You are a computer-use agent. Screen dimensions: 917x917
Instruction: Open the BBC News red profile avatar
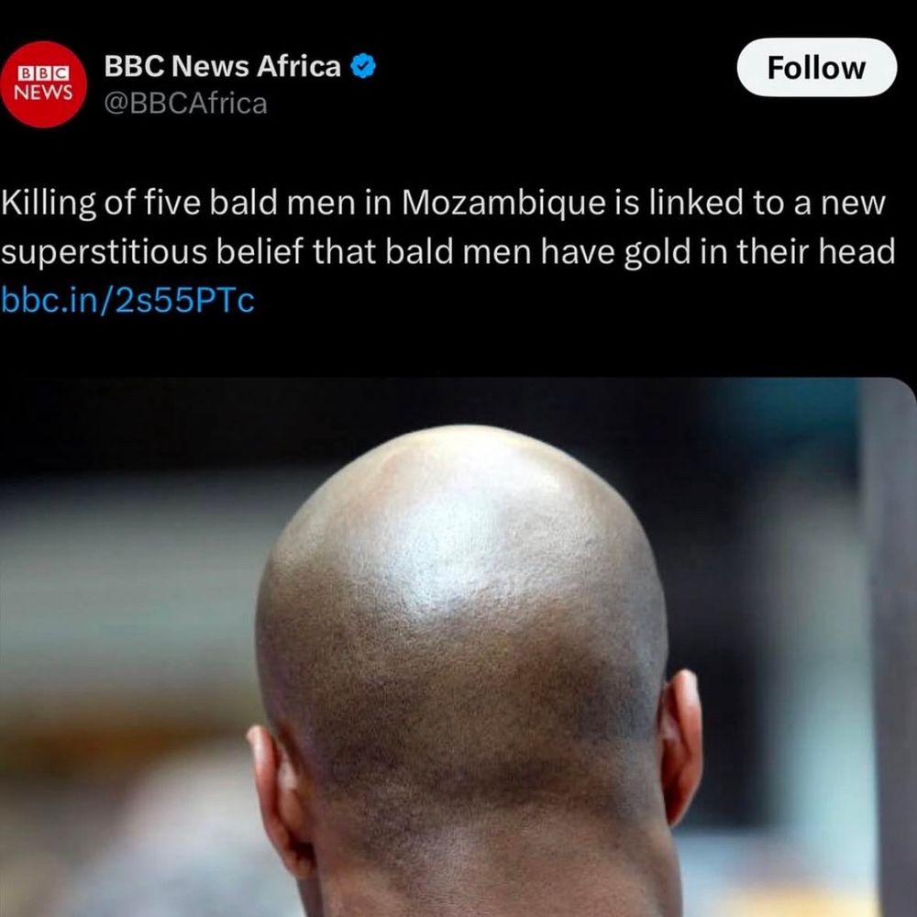tap(43, 84)
